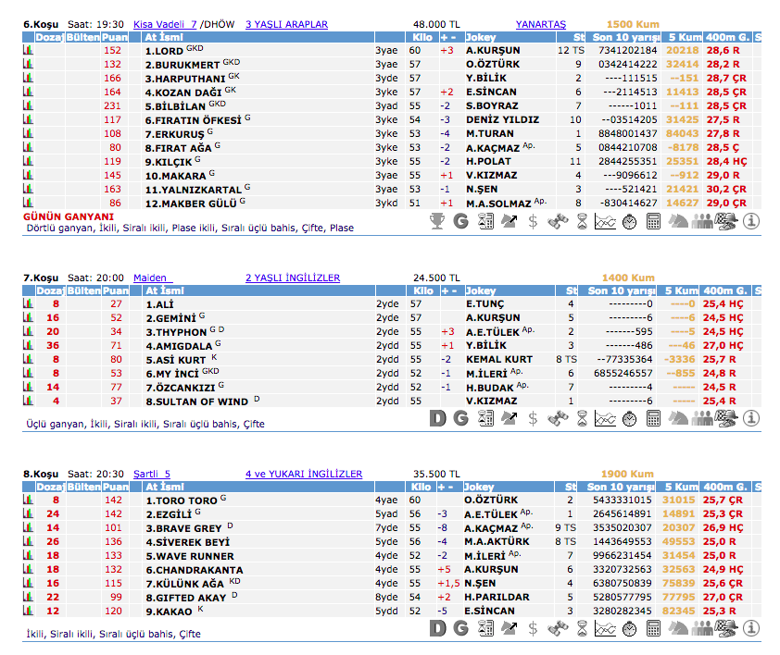780x655 pixels.
Task: Click bar chart icon beside 1.TORO TORO
Action: pyautogui.click(x=28, y=500)
